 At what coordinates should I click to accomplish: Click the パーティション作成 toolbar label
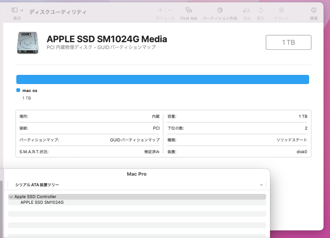pyautogui.click(x=220, y=18)
